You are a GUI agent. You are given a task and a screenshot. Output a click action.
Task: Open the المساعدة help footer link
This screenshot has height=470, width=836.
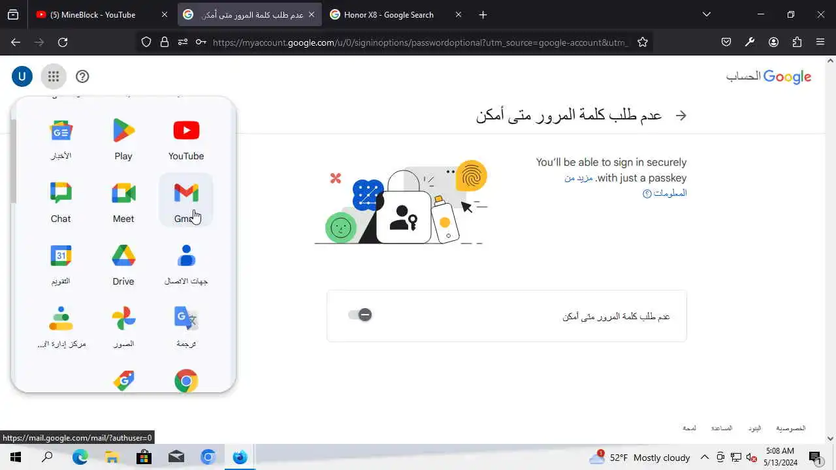coord(722,428)
